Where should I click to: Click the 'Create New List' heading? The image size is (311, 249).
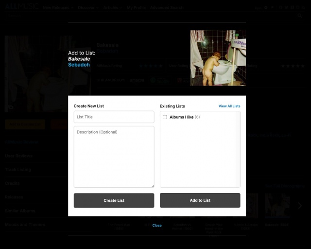tap(88, 106)
